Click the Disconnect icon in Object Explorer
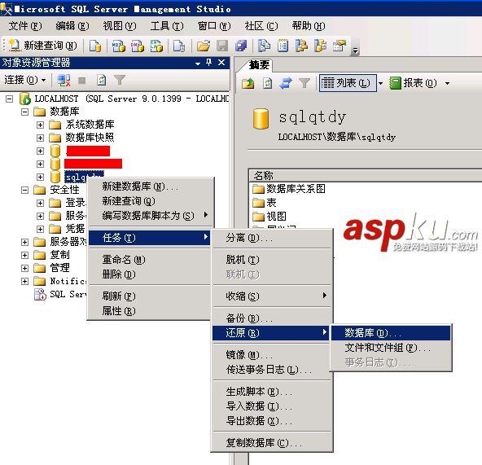 [64, 81]
